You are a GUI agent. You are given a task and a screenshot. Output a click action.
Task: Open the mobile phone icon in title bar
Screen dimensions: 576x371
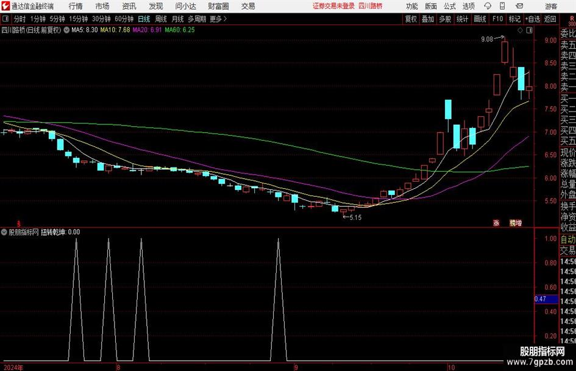(502, 6)
